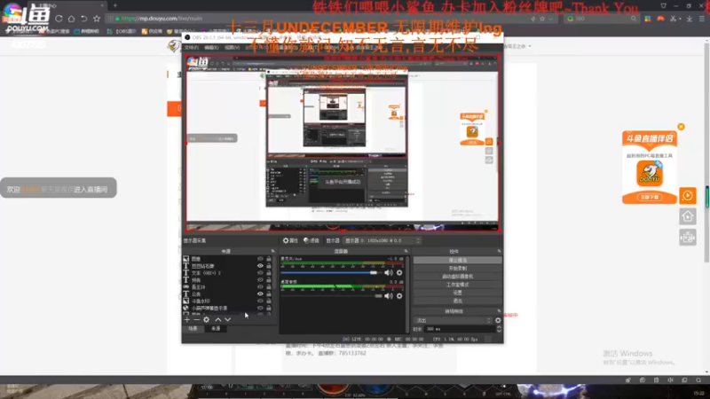Click desktop audio volume slider
The height and width of the screenshot is (399, 710).
[331, 296]
